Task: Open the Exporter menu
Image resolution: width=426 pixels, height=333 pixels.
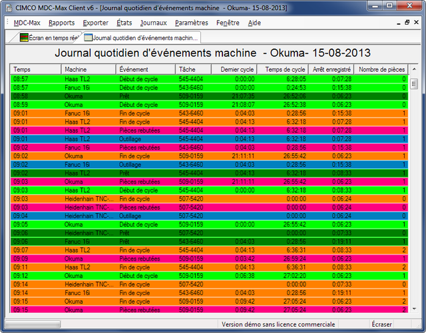Action: click(x=96, y=23)
